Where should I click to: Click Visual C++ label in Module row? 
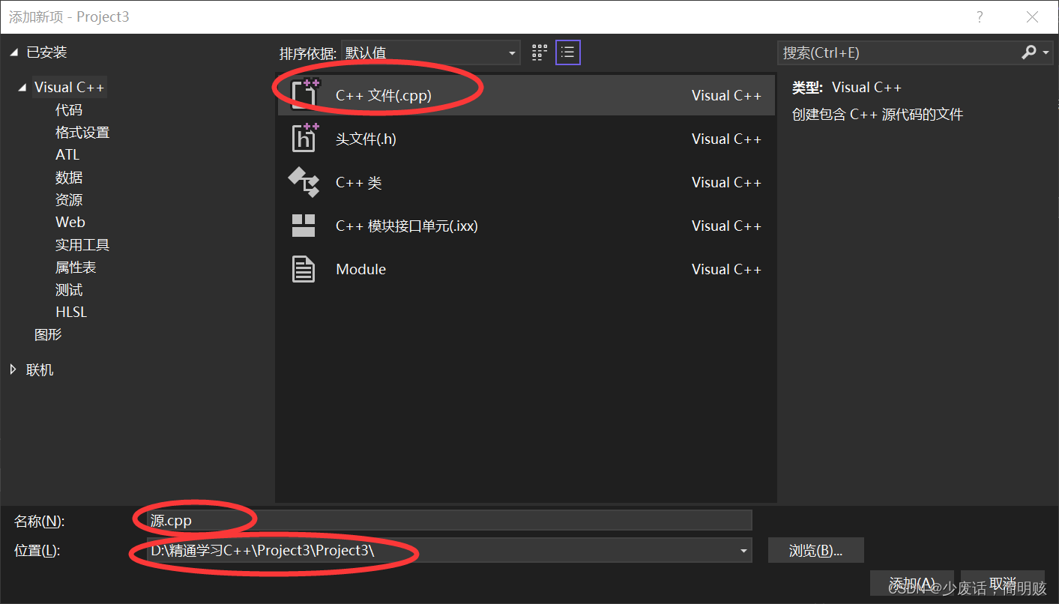(x=726, y=269)
